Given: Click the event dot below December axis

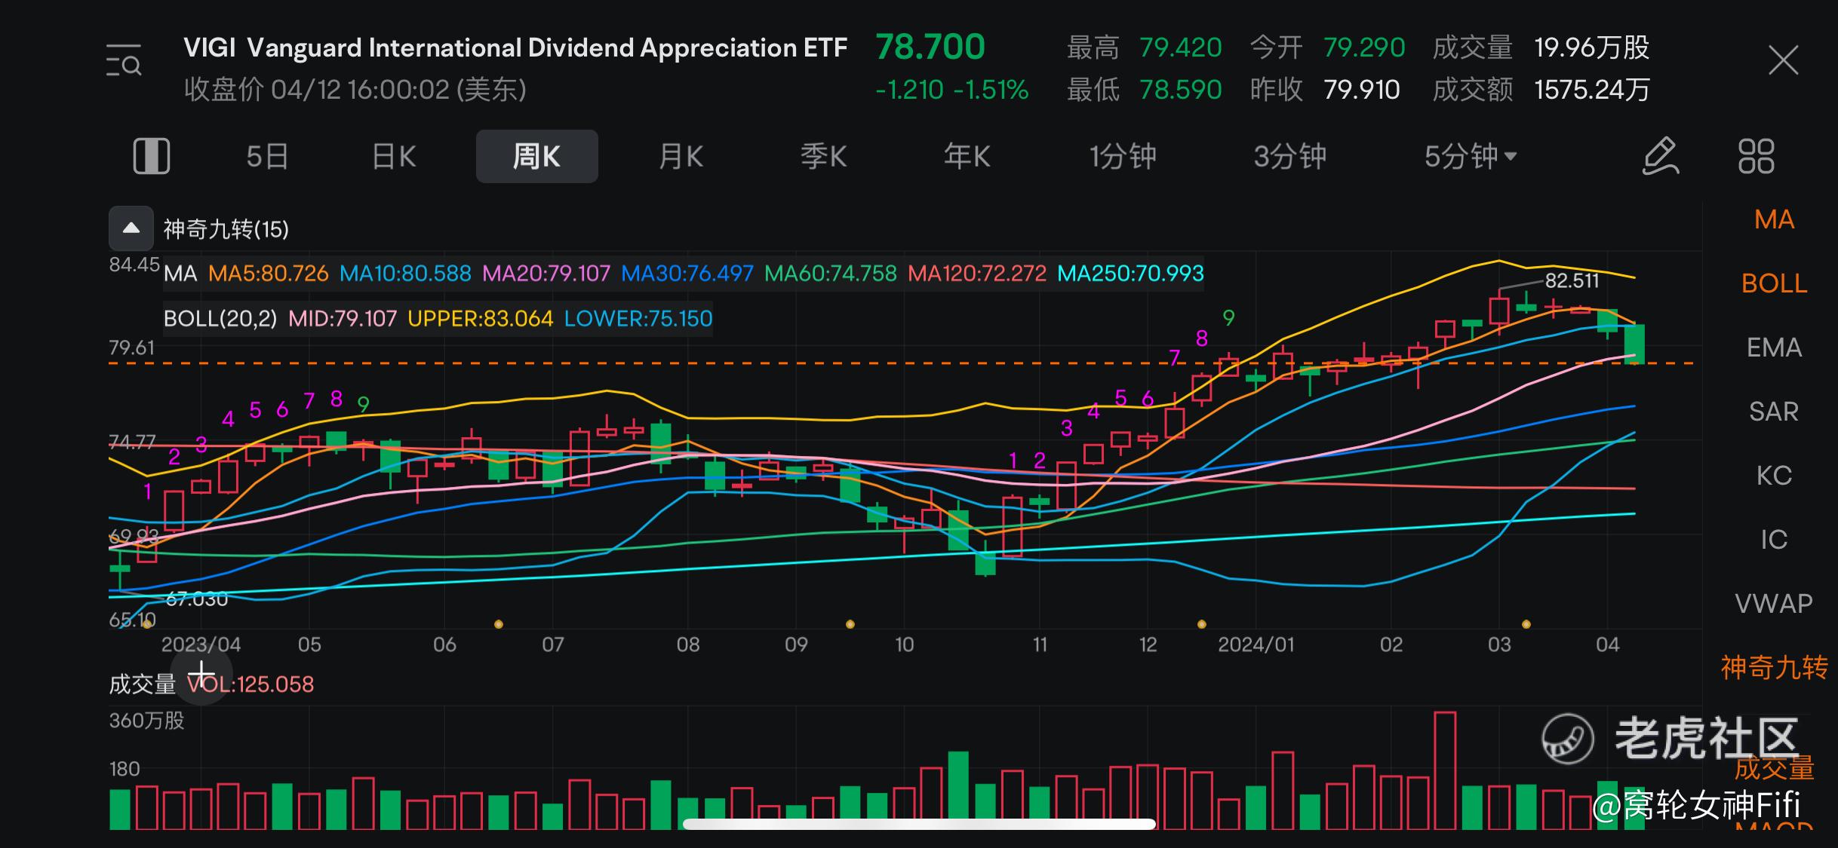Looking at the screenshot, I should click(x=1202, y=624).
